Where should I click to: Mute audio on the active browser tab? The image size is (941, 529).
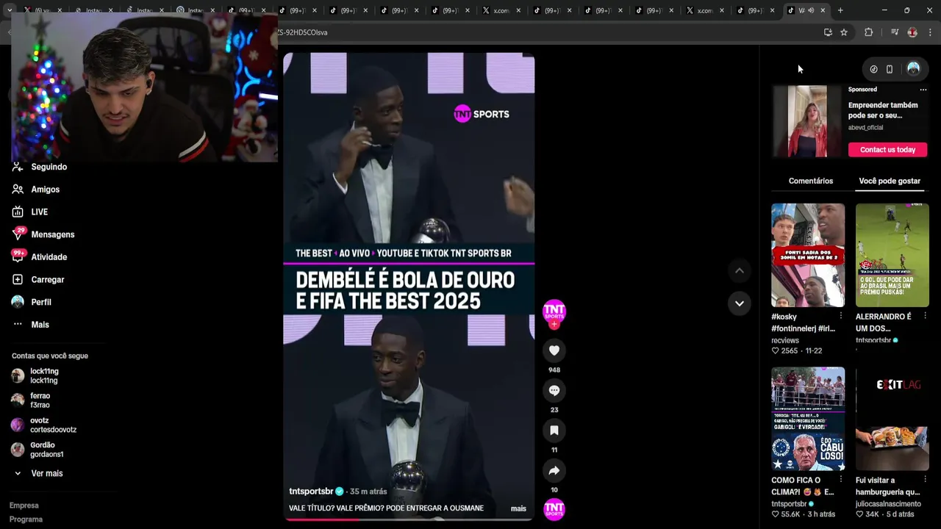pos(811,10)
